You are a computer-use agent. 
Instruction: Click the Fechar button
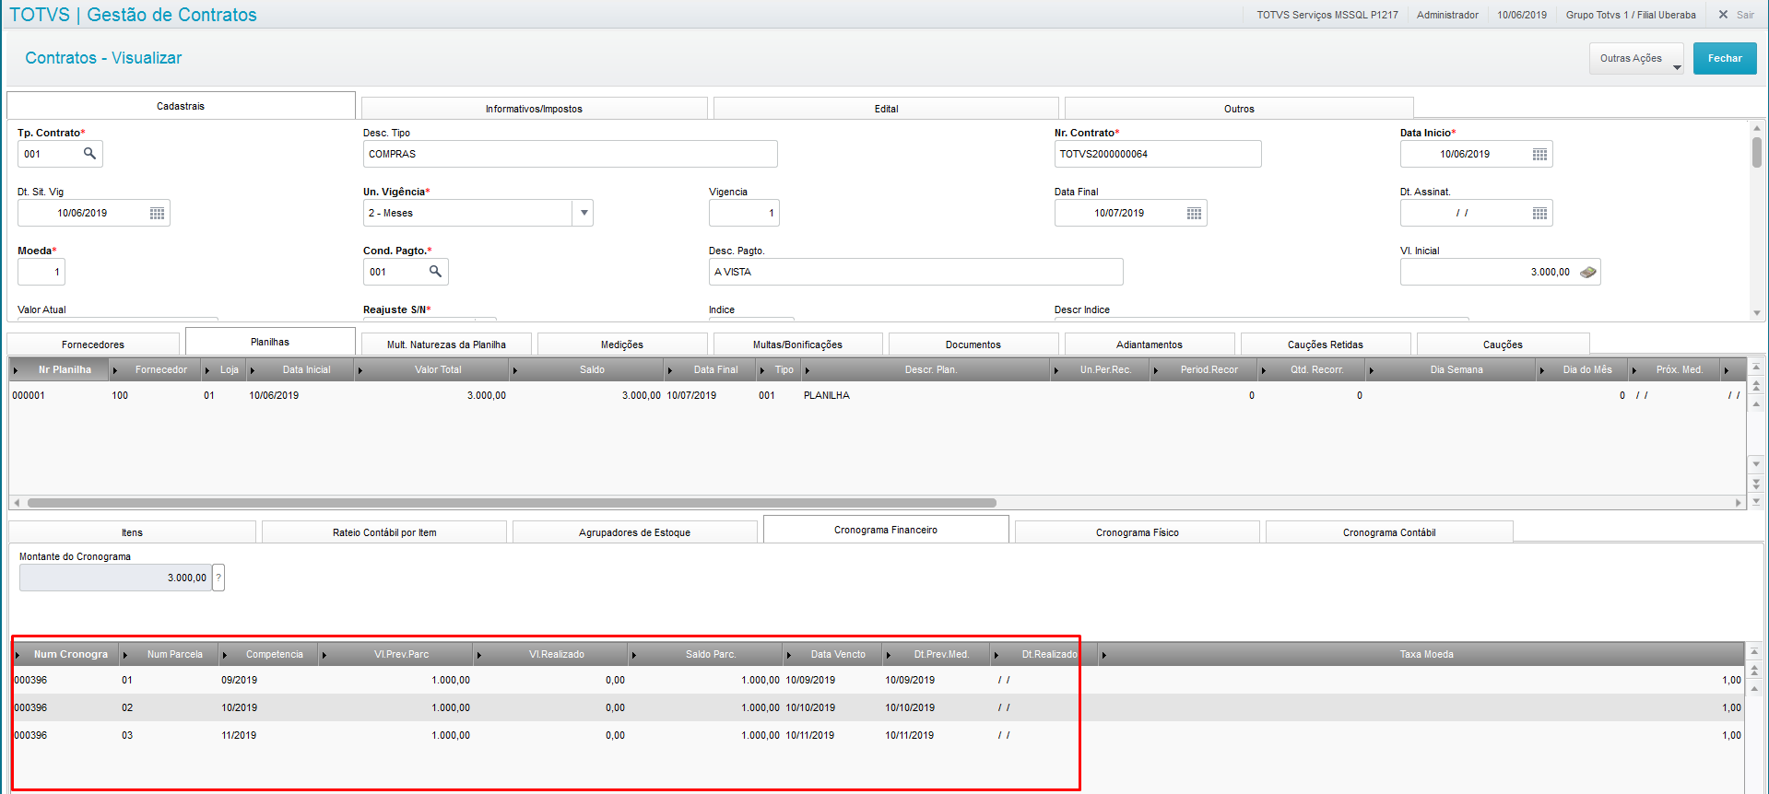(1725, 58)
